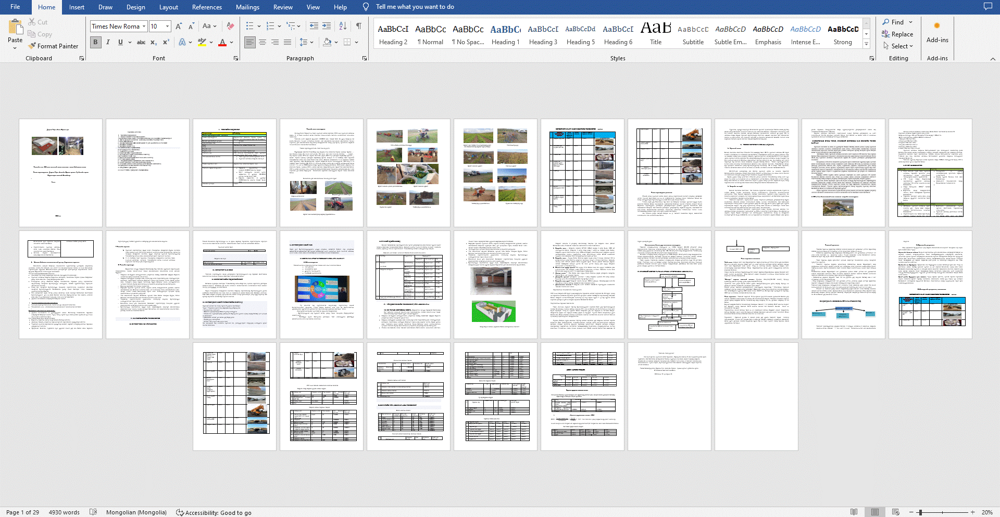Viewport: 1000px width, 517px height.
Task: Open the Comments pane icon
Action: pos(988,7)
